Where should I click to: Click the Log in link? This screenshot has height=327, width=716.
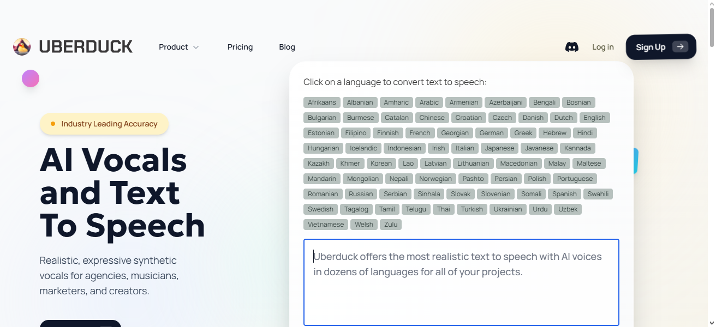coord(602,47)
